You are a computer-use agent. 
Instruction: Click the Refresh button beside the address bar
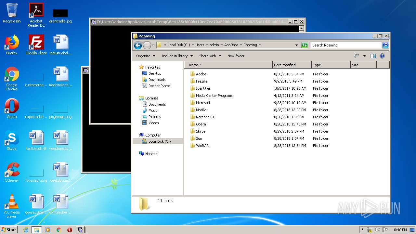point(305,45)
